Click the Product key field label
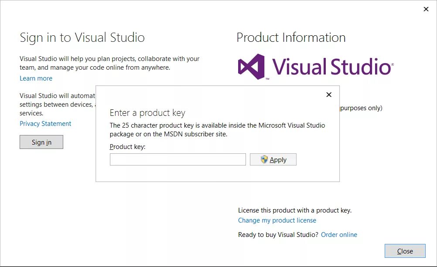Screen dimensions: 437x267 [x=127, y=147]
